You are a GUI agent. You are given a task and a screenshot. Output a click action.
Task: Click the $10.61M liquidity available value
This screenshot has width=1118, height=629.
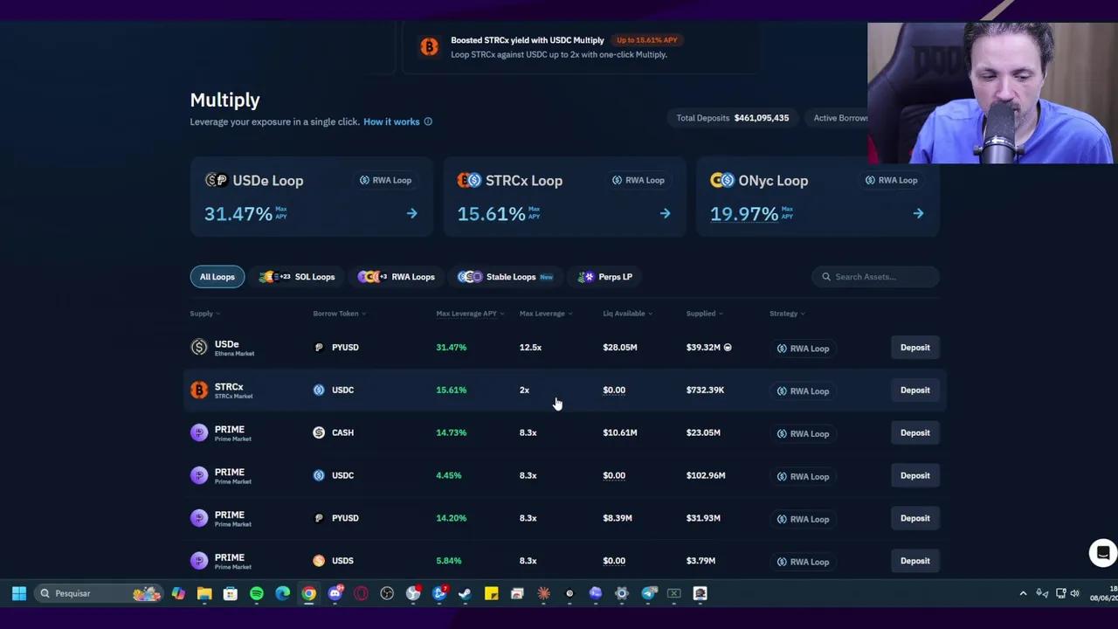[620, 432]
